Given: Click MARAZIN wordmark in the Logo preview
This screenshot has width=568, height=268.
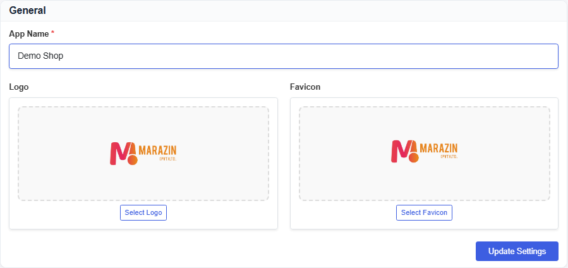Looking at the screenshot, I should [157, 150].
